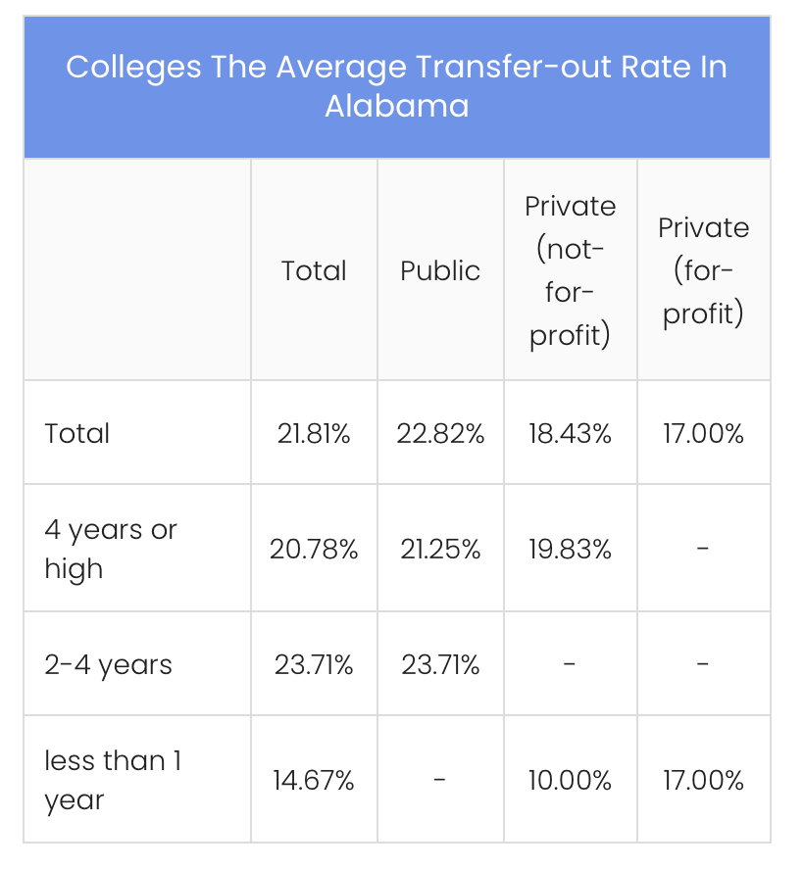Select the "Public" column header
The height and width of the screenshot is (870, 803).
440,271
